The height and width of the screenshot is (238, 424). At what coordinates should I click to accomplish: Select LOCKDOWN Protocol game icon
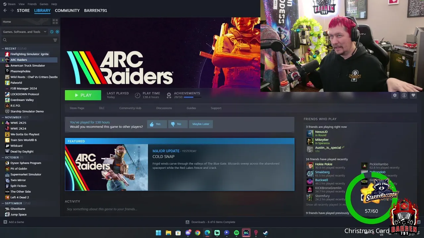pyautogui.click(x=7, y=94)
